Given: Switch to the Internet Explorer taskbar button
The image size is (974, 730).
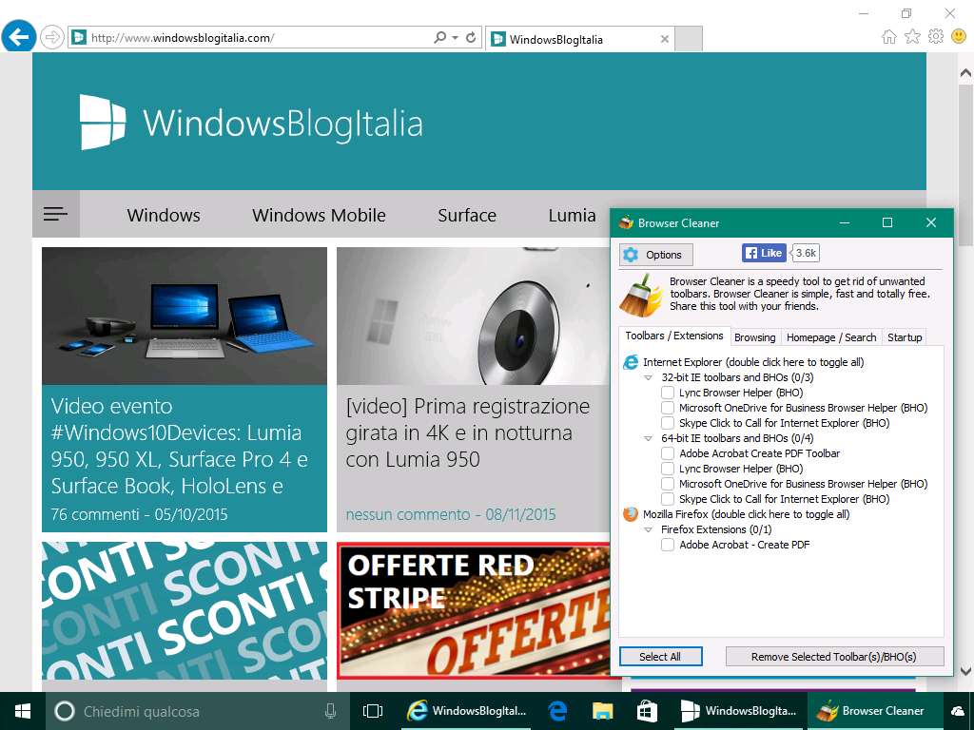Looking at the screenshot, I should point(466,711).
